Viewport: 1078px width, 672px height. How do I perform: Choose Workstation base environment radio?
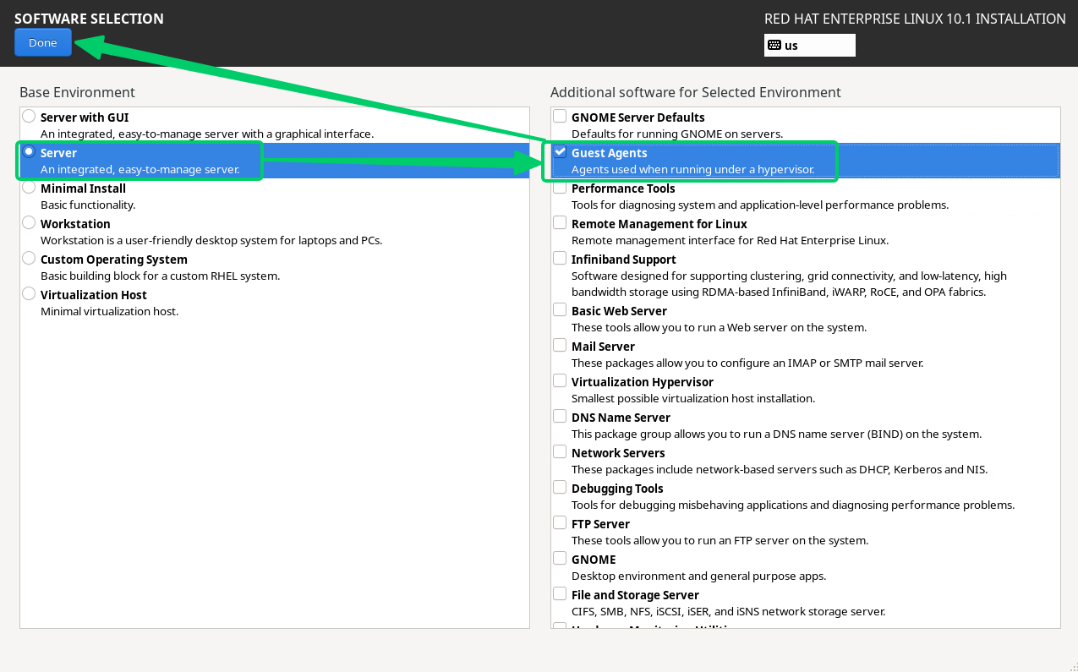[x=30, y=223]
